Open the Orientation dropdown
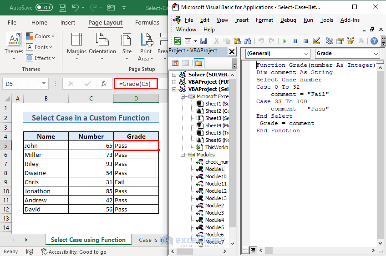Image resolution: width=386 pixels, height=256 pixels. (x=102, y=46)
